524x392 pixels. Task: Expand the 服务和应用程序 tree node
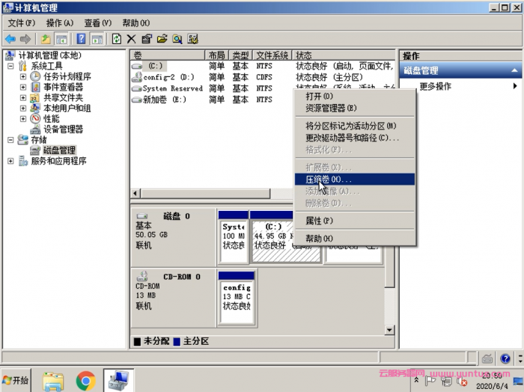tap(10, 161)
